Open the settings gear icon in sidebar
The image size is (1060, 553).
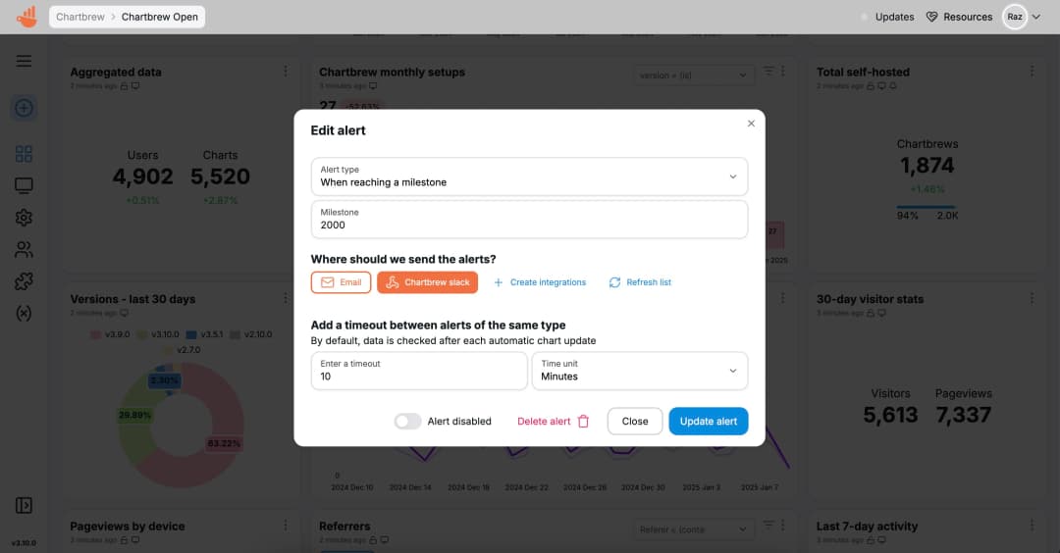click(x=24, y=218)
